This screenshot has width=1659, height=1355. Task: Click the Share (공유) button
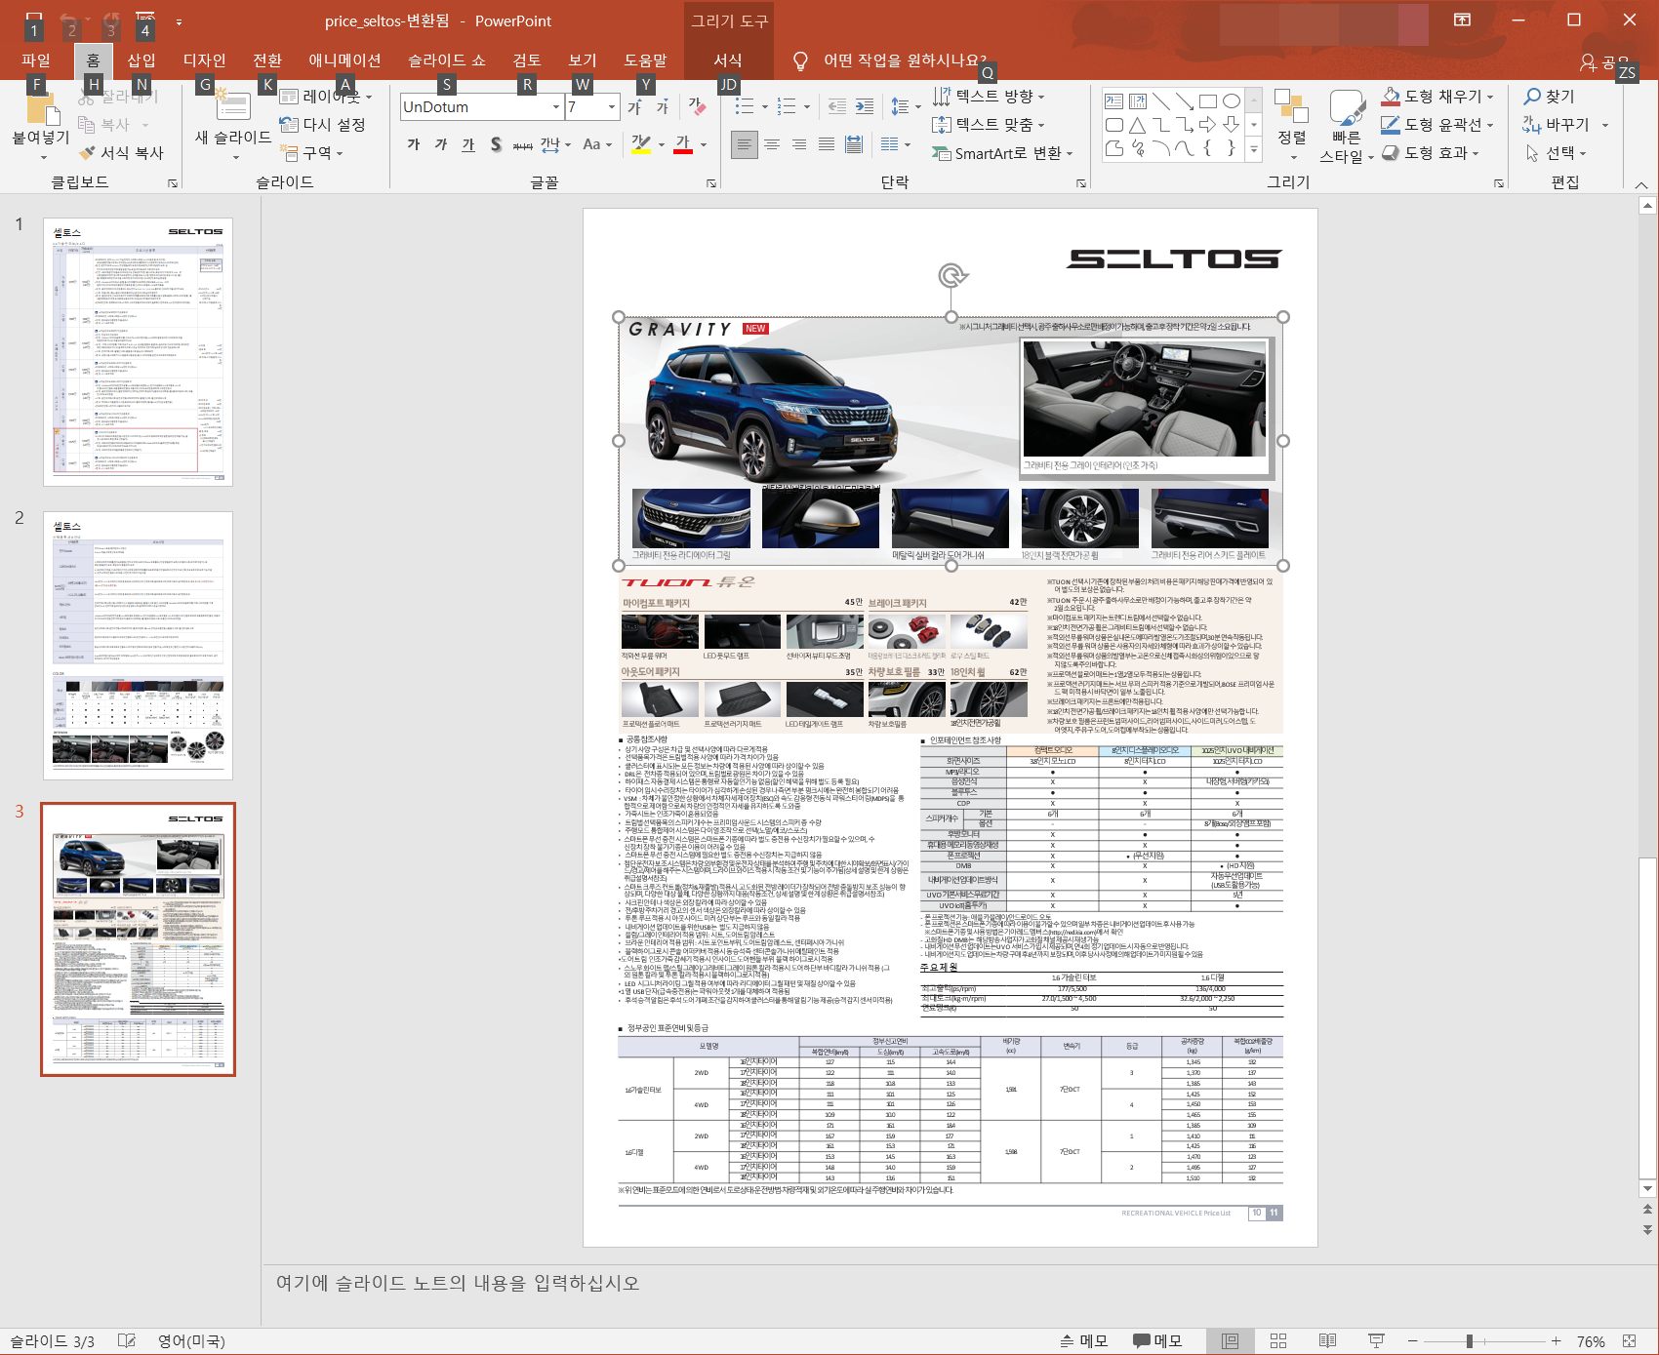point(1605,61)
